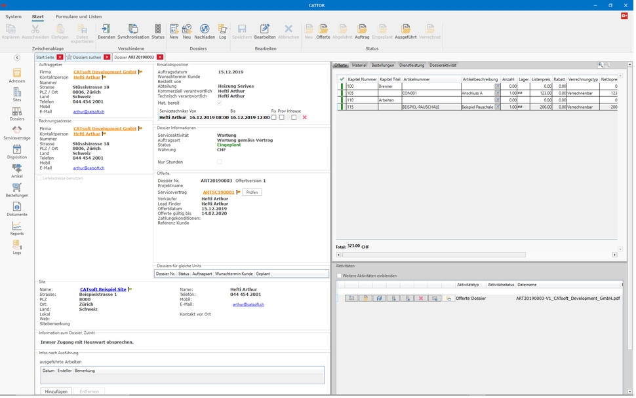Open detail button for Anschluss A description
This screenshot has height=398, width=636.
pyautogui.click(x=497, y=93)
